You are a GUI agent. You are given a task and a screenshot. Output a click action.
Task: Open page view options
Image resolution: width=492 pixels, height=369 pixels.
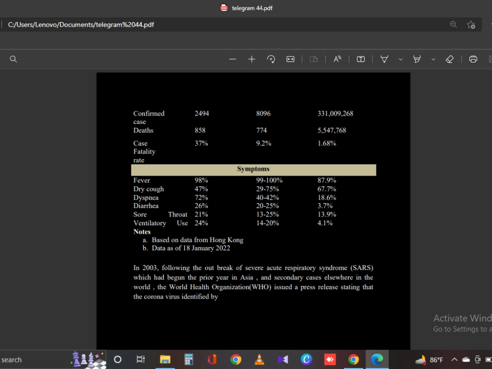click(x=314, y=59)
